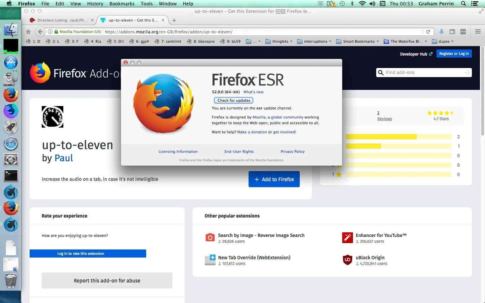Click the Find add-ons search field
The height and width of the screenshot is (303, 485).
point(424,72)
